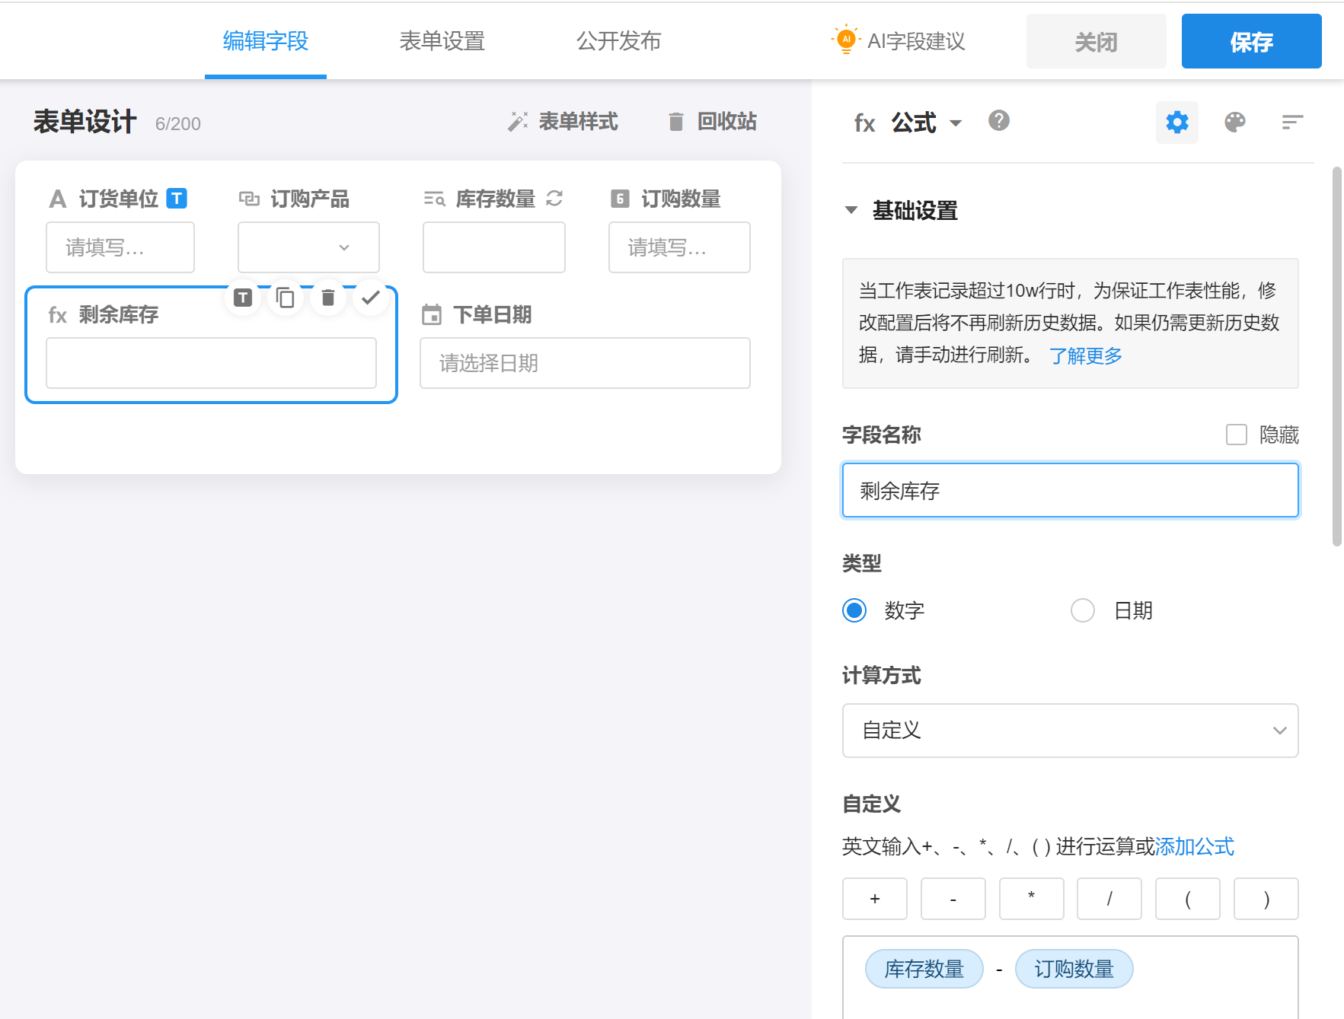
Task: Click the refresh icon beside 库存数量
Action: 554,199
